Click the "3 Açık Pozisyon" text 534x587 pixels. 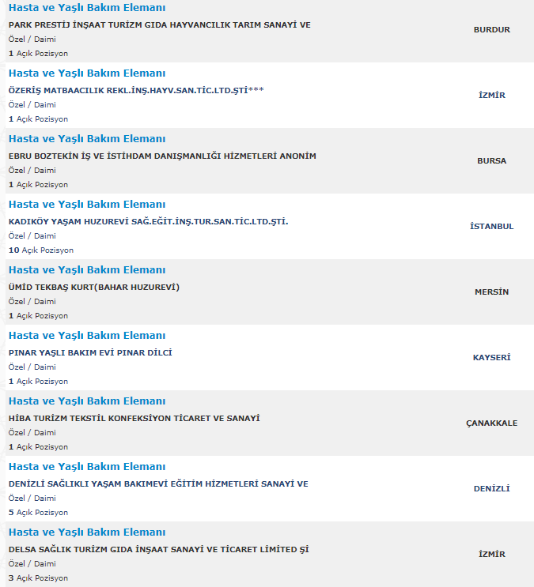coord(38,578)
